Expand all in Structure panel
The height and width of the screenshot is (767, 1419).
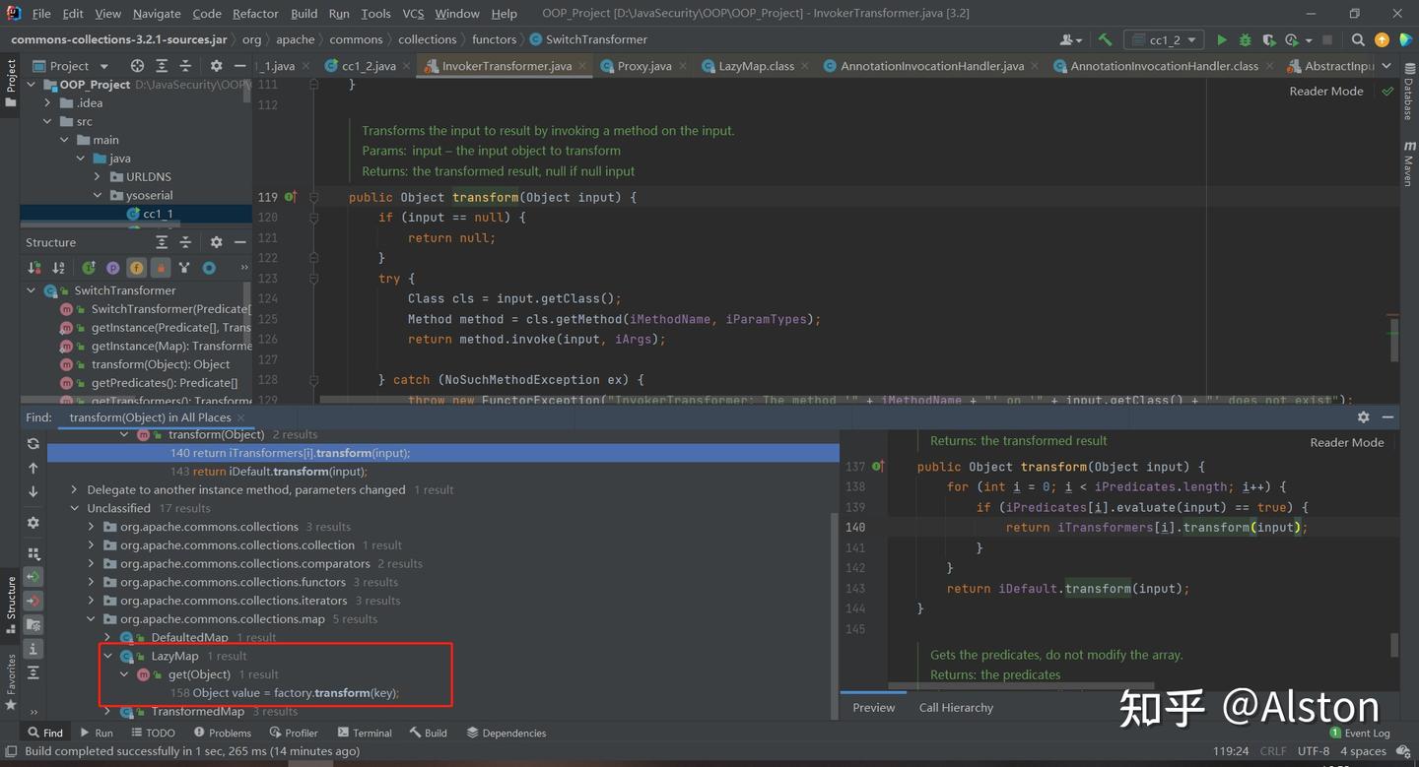162,242
